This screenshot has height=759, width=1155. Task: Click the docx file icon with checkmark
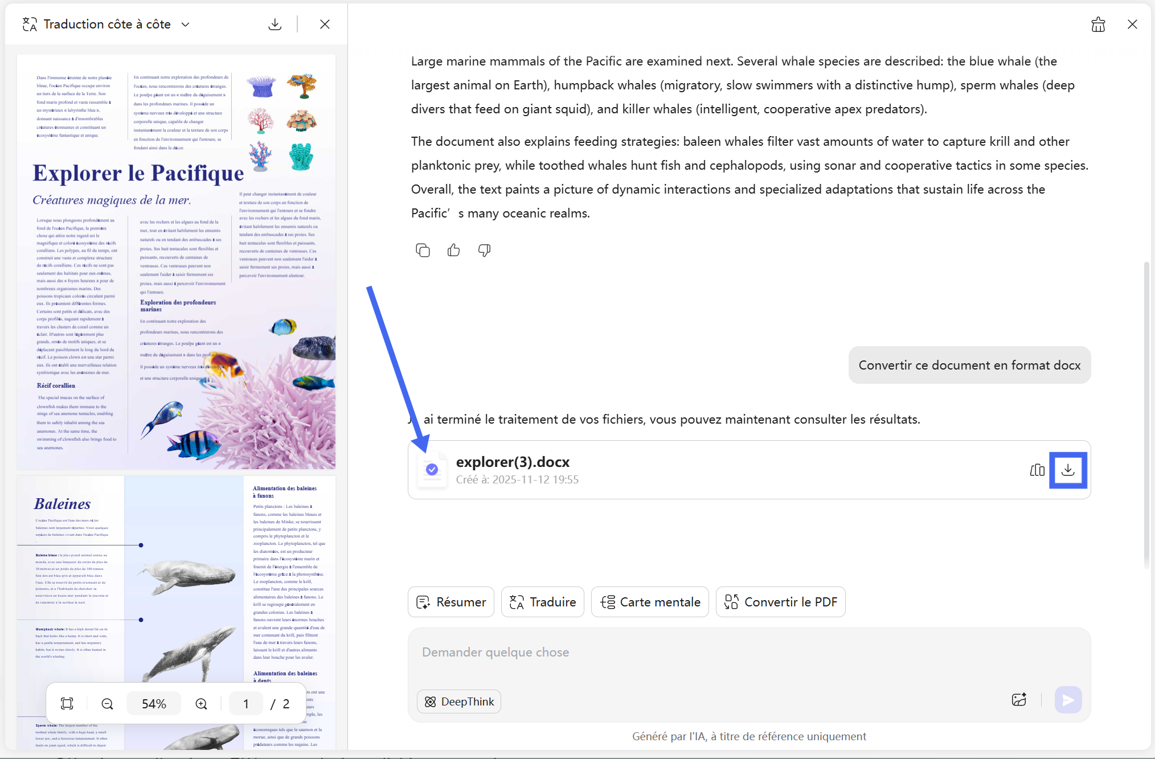pyautogui.click(x=432, y=470)
